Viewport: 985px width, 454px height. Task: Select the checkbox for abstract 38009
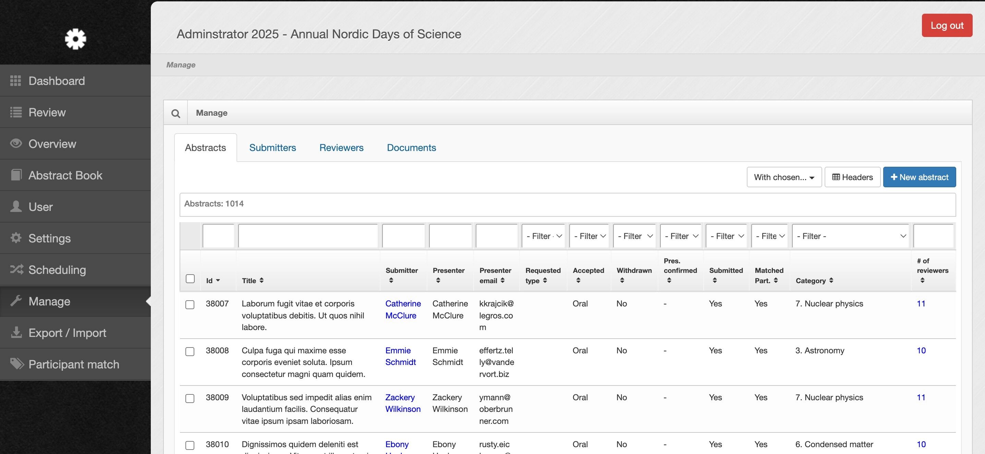pyautogui.click(x=190, y=398)
